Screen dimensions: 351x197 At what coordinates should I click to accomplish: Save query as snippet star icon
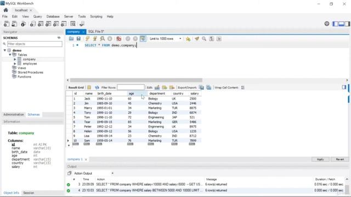pyautogui.click(x=188, y=39)
